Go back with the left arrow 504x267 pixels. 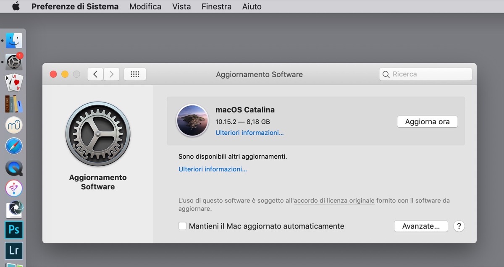pos(95,74)
